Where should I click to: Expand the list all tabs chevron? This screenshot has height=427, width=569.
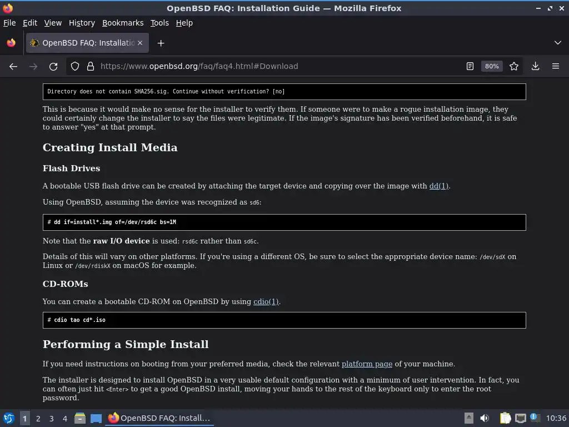558,43
